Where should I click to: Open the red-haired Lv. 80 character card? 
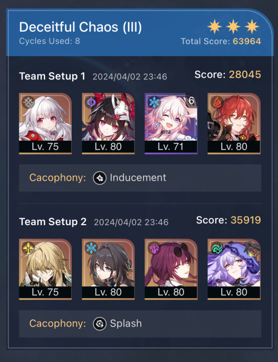pos(234,123)
